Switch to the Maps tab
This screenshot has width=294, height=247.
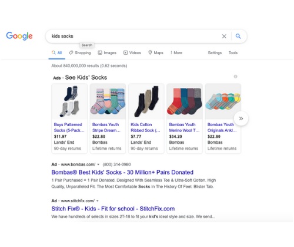(156, 52)
